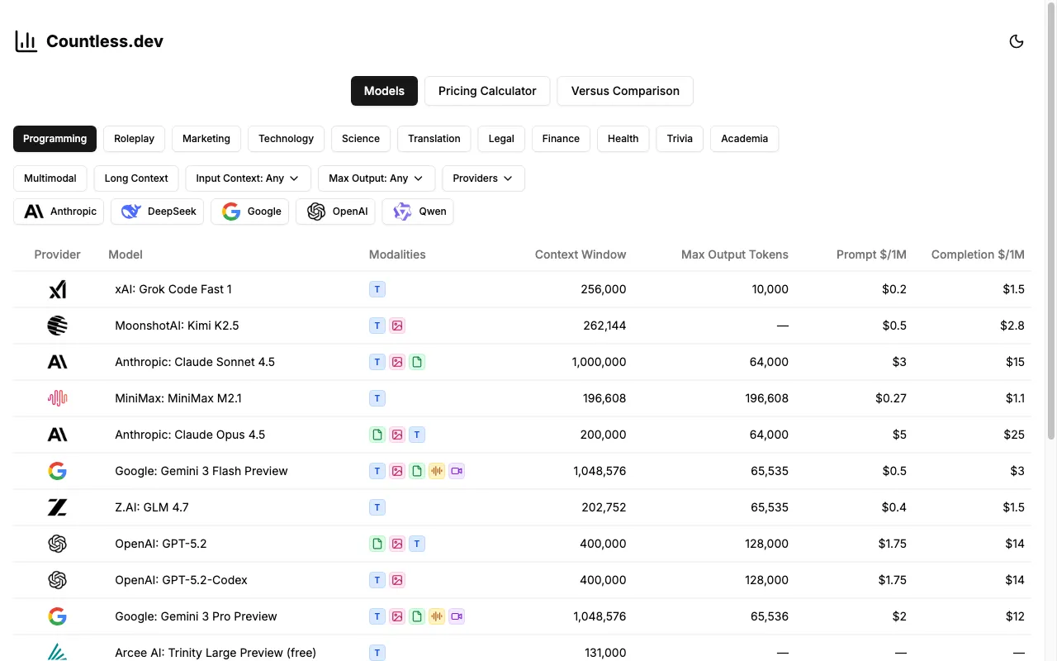Click the Arcee AI logo icon
Viewport: 1057px width, 661px height.
tap(57, 653)
